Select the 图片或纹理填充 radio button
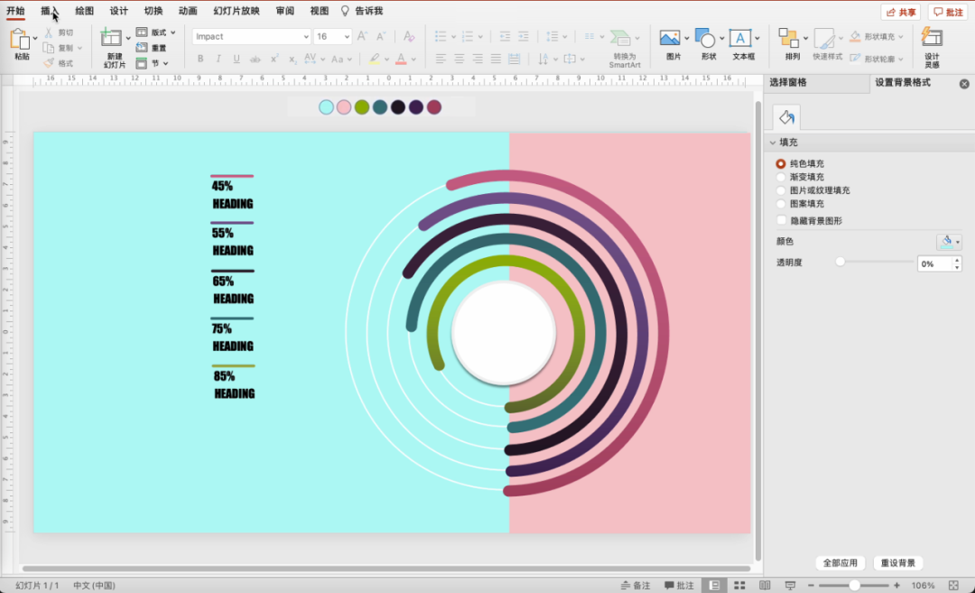 click(781, 190)
